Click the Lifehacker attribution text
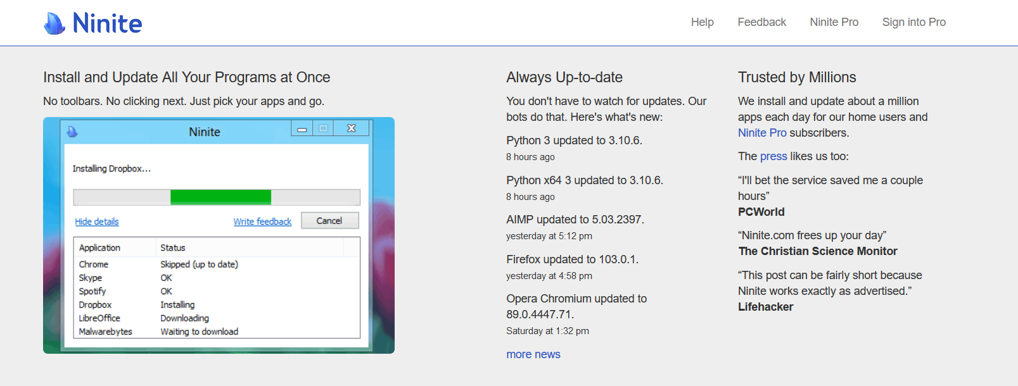 765,307
